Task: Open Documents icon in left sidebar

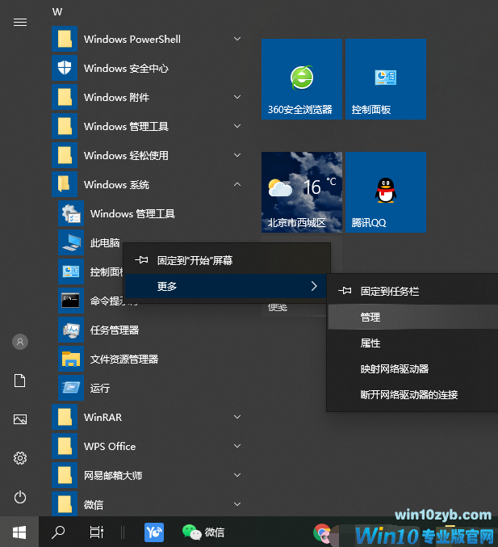Action: [x=20, y=381]
